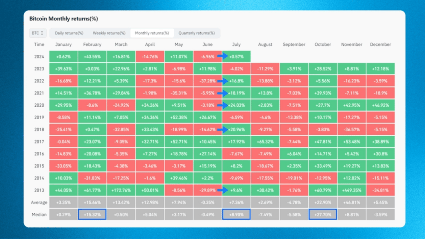Image resolution: width=425 pixels, height=239 pixels.
Task: Click the -31.03% February 2014 cell
Action: 92,178
